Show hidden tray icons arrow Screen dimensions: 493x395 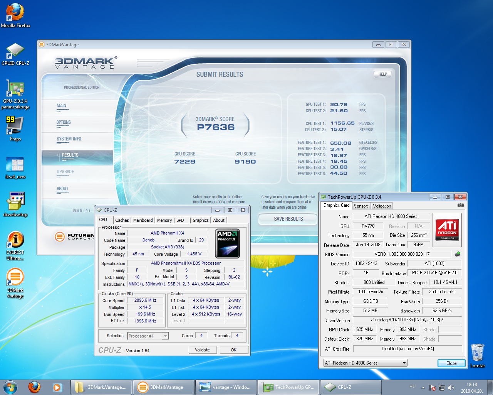click(423, 387)
